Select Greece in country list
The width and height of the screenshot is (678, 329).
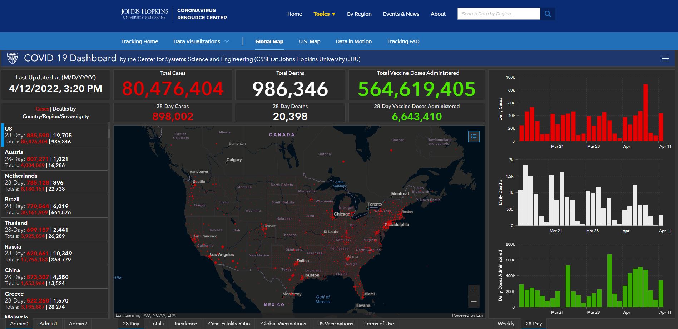(54, 300)
